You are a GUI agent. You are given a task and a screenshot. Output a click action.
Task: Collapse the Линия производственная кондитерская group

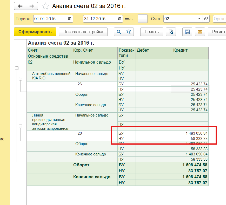pyautogui.click(x=21, y=126)
